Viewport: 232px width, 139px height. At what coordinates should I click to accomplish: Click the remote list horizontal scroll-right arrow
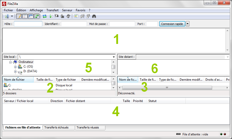pos(227,88)
